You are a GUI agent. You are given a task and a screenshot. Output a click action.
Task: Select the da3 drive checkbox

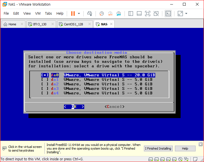(x=45, y=89)
